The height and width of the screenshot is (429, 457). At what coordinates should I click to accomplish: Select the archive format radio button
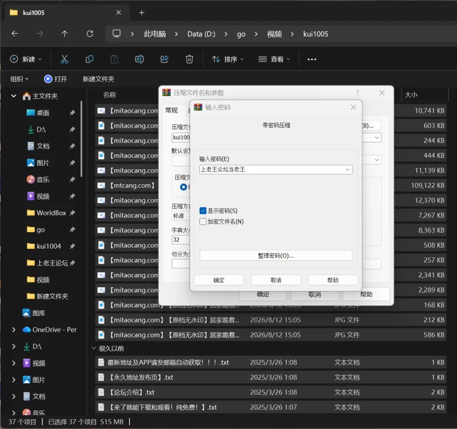click(x=183, y=187)
